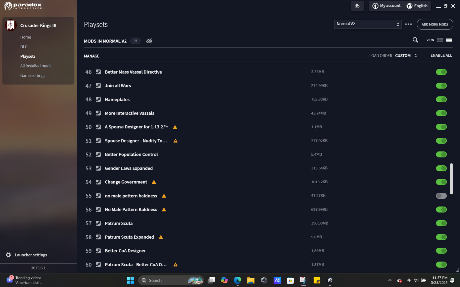
Task: Click the notifications icon in top bar
Action: 357,6
